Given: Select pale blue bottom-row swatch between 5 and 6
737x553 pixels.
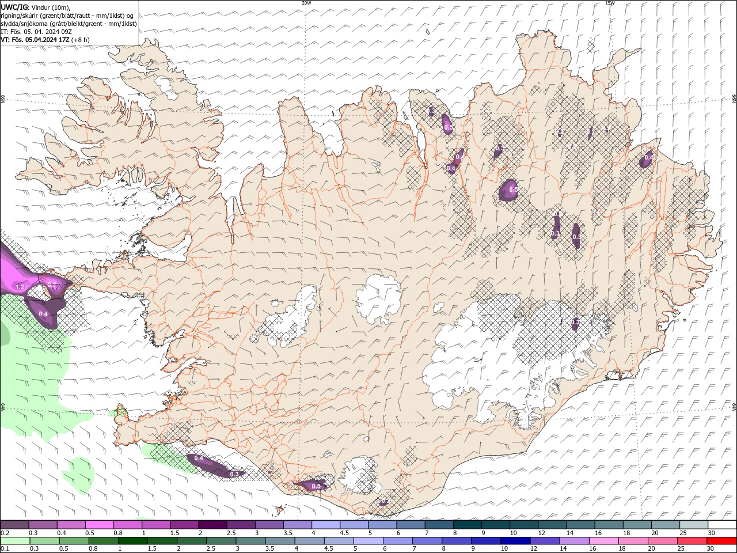Looking at the screenshot, I should pyautogui.click(x=368, y=541).
